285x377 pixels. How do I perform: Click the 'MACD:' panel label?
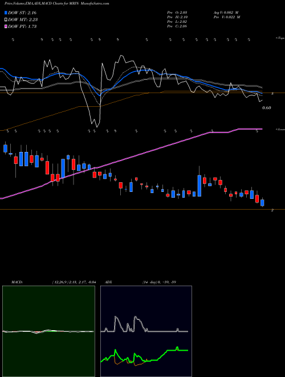[17, 282]
